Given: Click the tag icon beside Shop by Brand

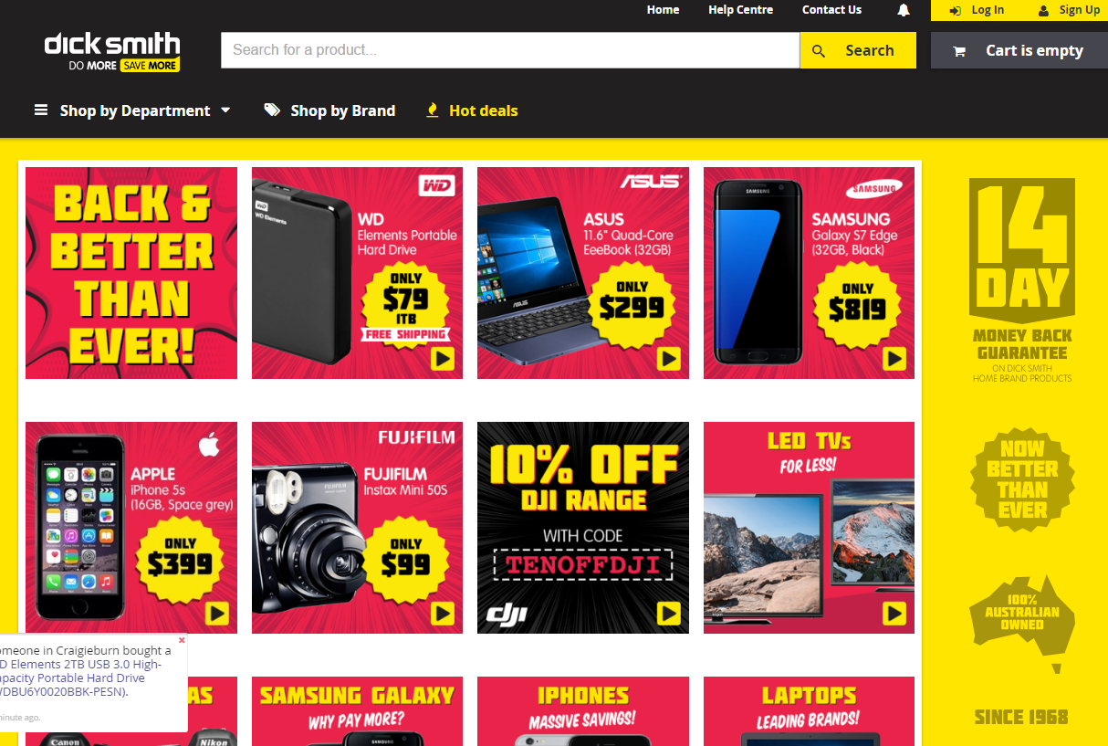Looking at the screenshot, I should (272, 110).
